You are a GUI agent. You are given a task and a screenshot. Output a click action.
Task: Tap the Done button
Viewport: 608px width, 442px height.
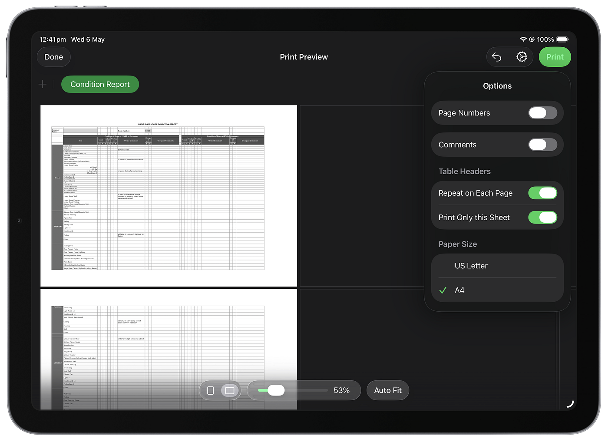point(54,57)
